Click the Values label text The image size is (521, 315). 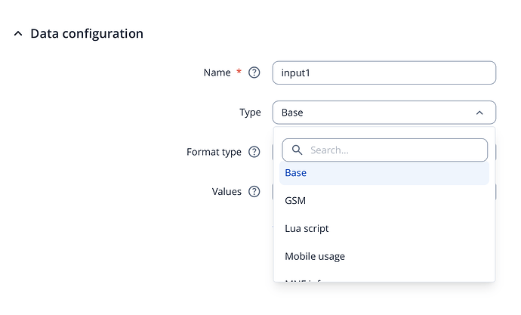(227, 192)
